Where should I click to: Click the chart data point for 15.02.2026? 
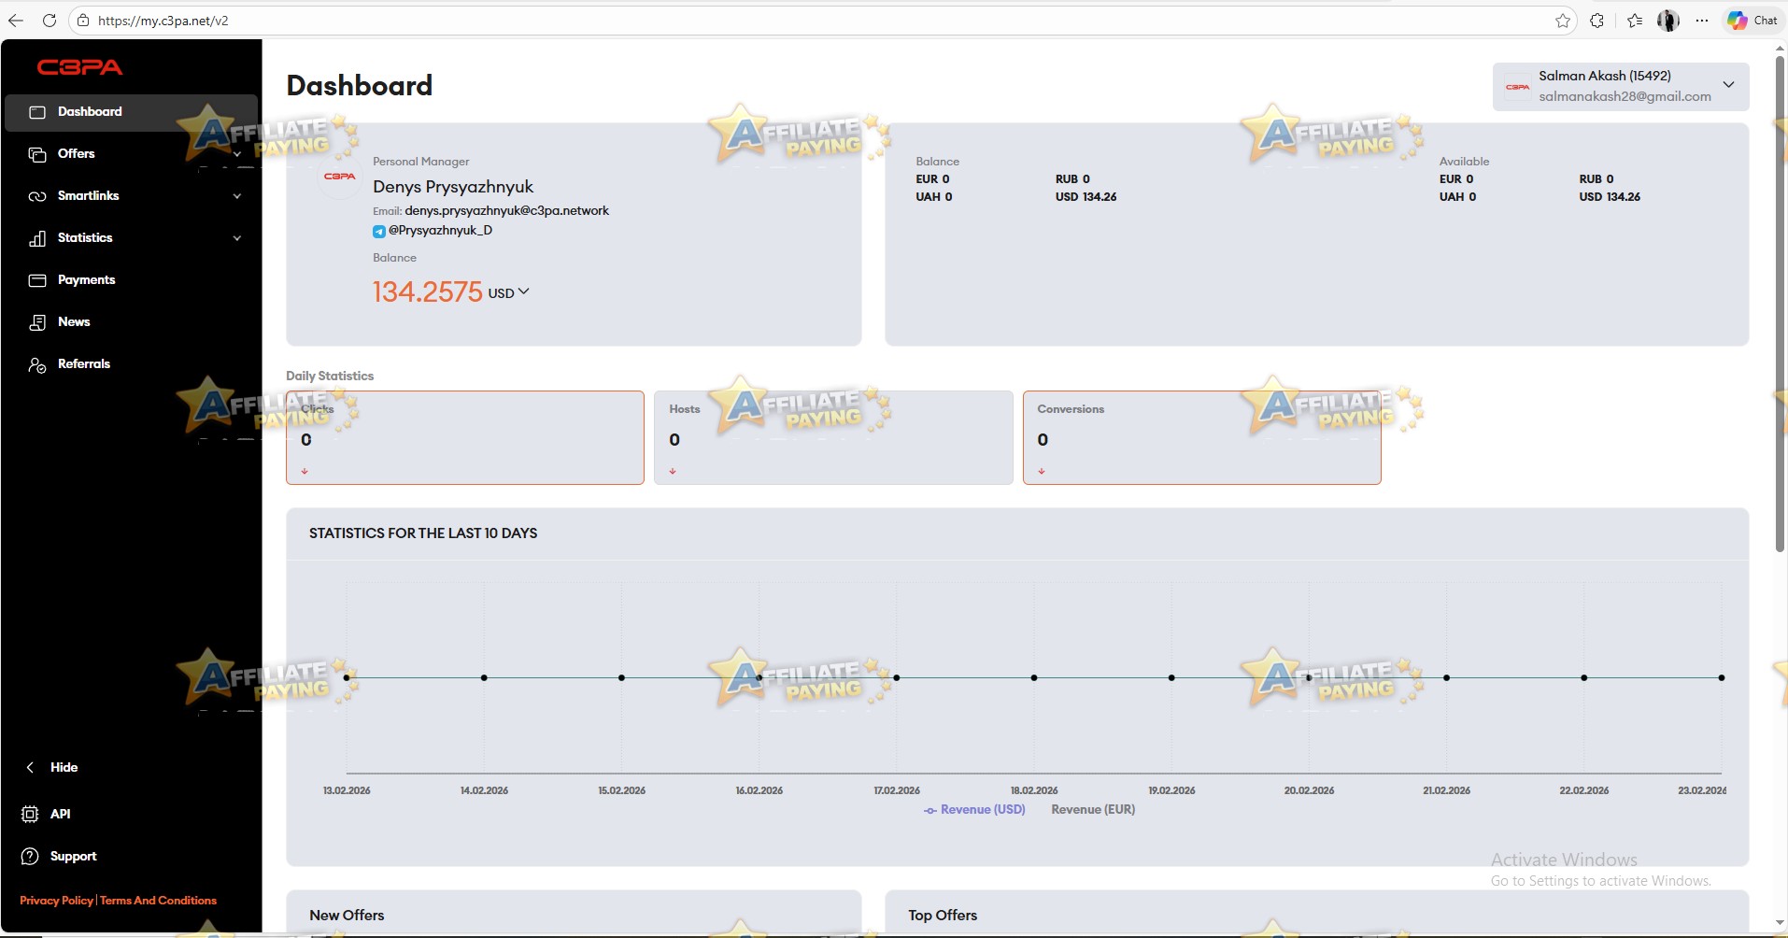tap(621, 677)
